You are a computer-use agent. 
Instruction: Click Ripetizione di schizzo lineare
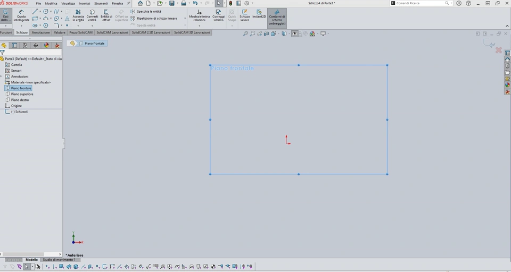(x=154, y=19)
